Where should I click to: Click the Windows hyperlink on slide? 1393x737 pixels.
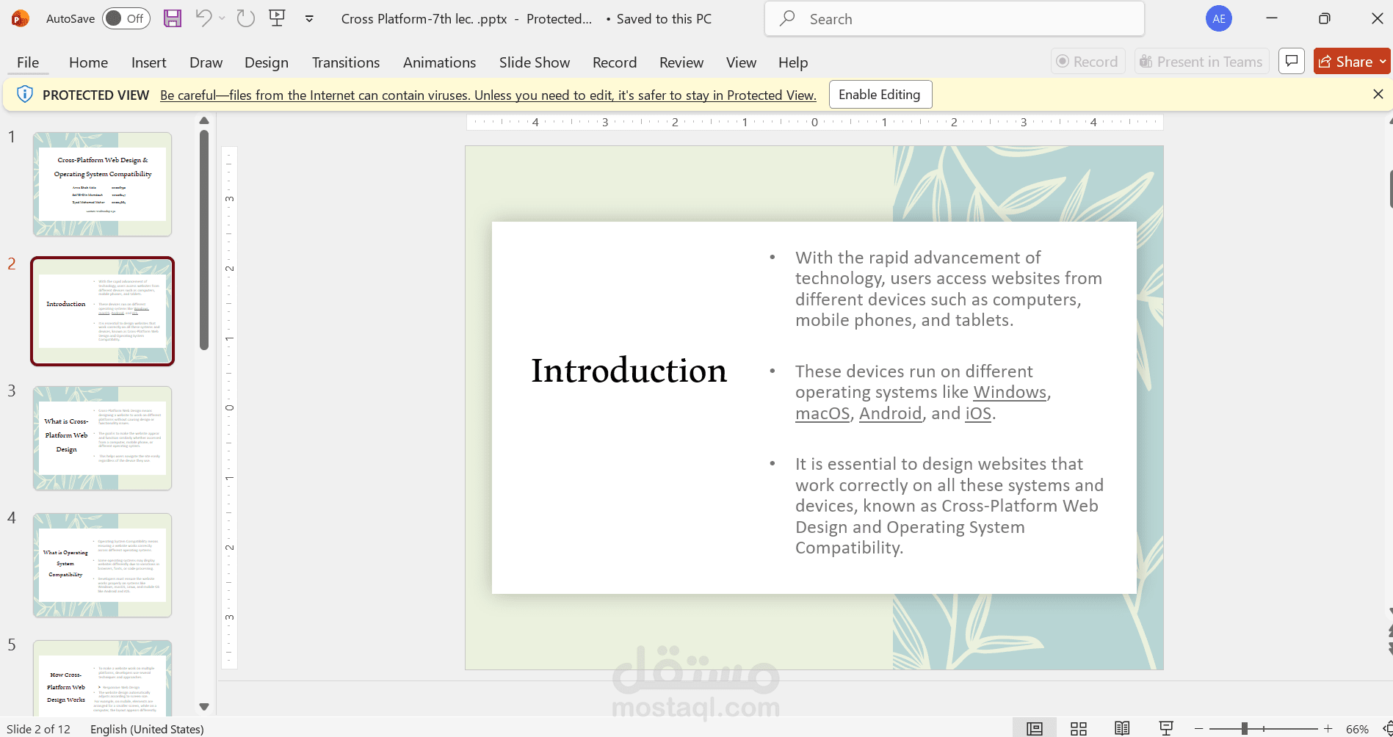[1010, 392]
